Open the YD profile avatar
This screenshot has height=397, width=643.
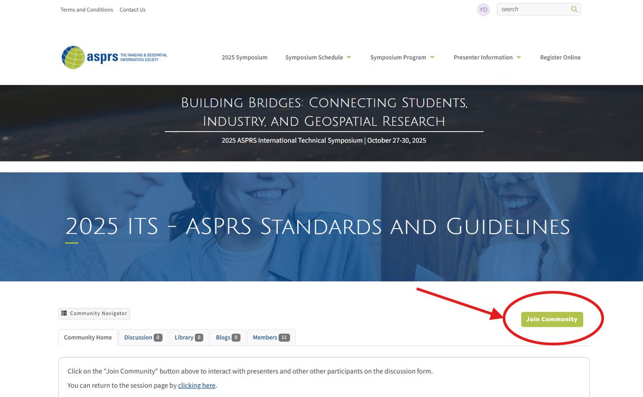point(483,9)
